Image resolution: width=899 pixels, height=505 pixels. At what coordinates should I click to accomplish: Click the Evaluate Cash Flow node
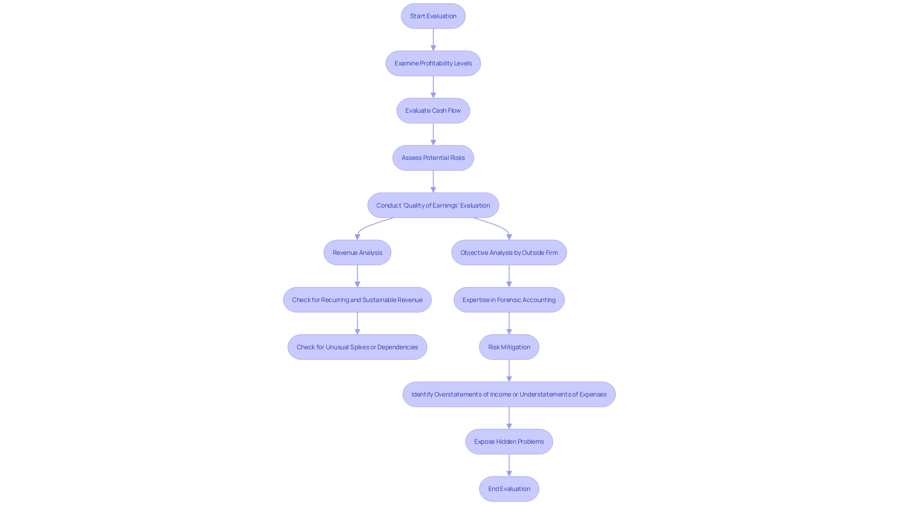point(433,110)
